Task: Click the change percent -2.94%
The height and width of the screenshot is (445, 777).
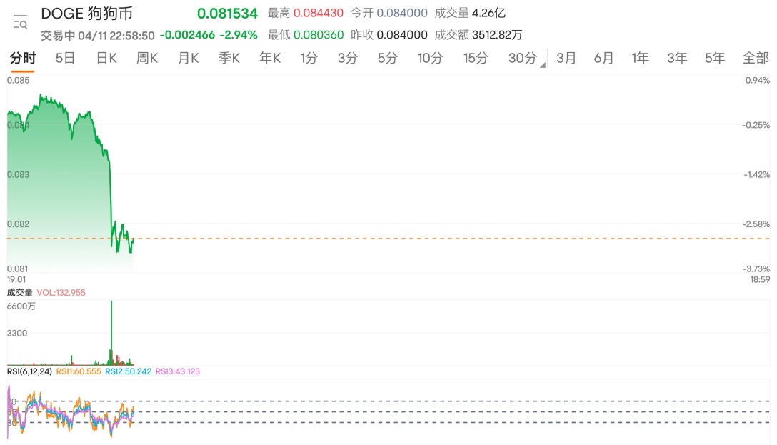Action: [x=239, y=35]
